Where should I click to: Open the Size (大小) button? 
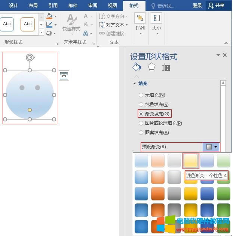click(x=156, y=24)
